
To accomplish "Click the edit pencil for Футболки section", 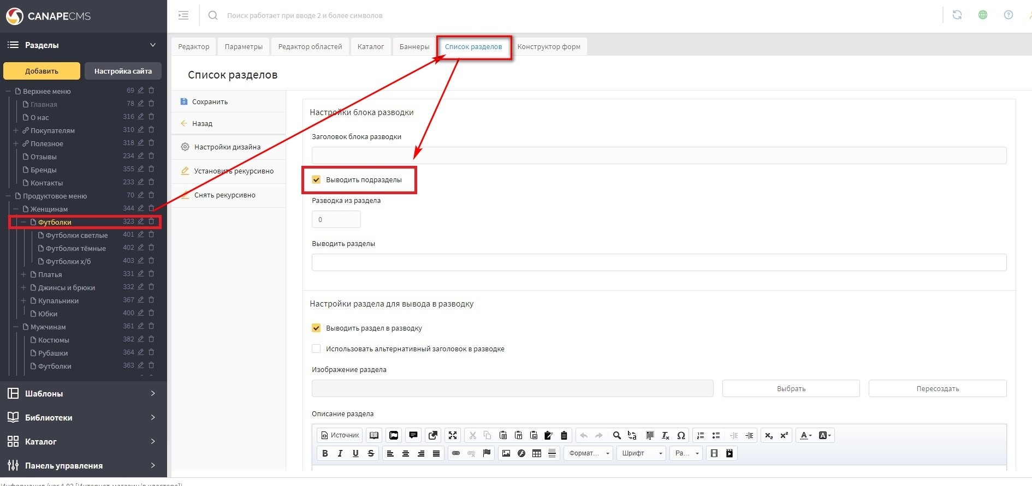I will tap(141, 221).
